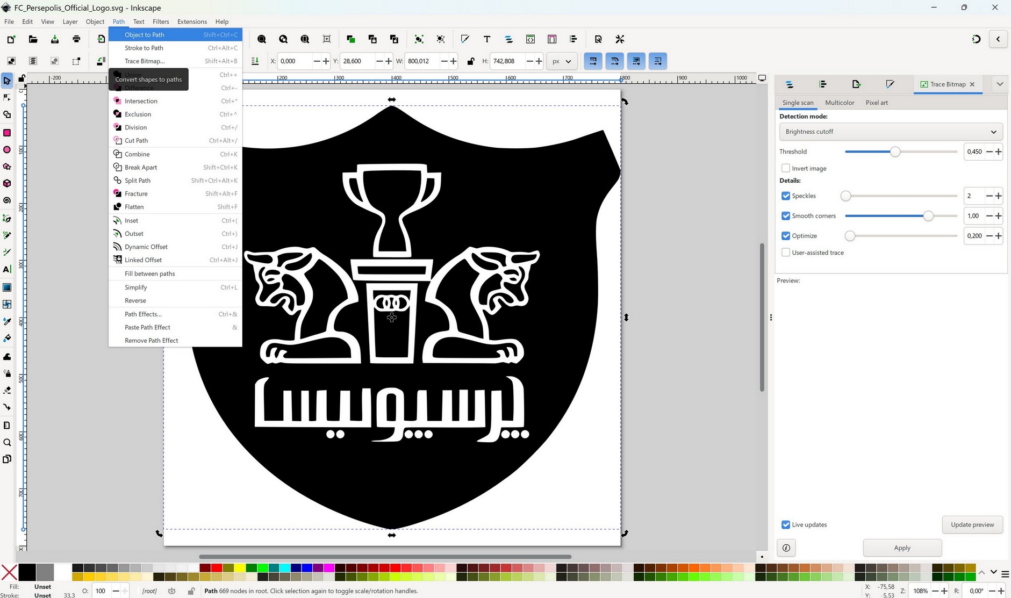The height and width of the screenshot is (598, 1011).
Task: Activate the Star and polygon tool
Action: click(7, 167)
